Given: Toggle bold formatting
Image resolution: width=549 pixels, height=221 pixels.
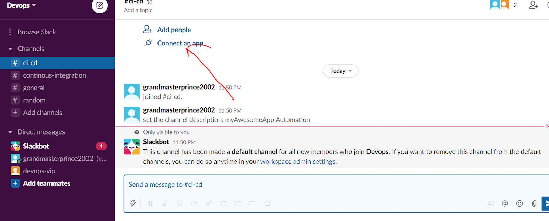Looking at the screenshot, I should [x=150, y=203].
